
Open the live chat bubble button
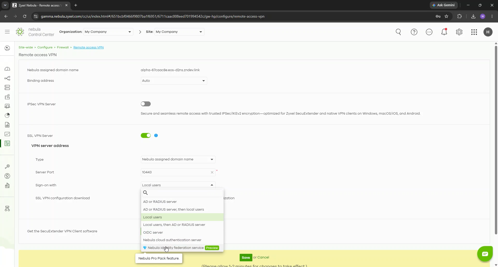pos(485,254)
